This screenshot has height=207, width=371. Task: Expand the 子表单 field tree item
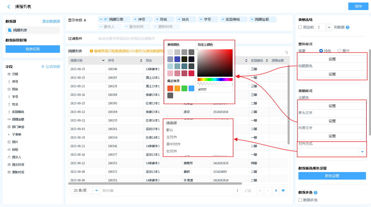(x=9, y=135)
